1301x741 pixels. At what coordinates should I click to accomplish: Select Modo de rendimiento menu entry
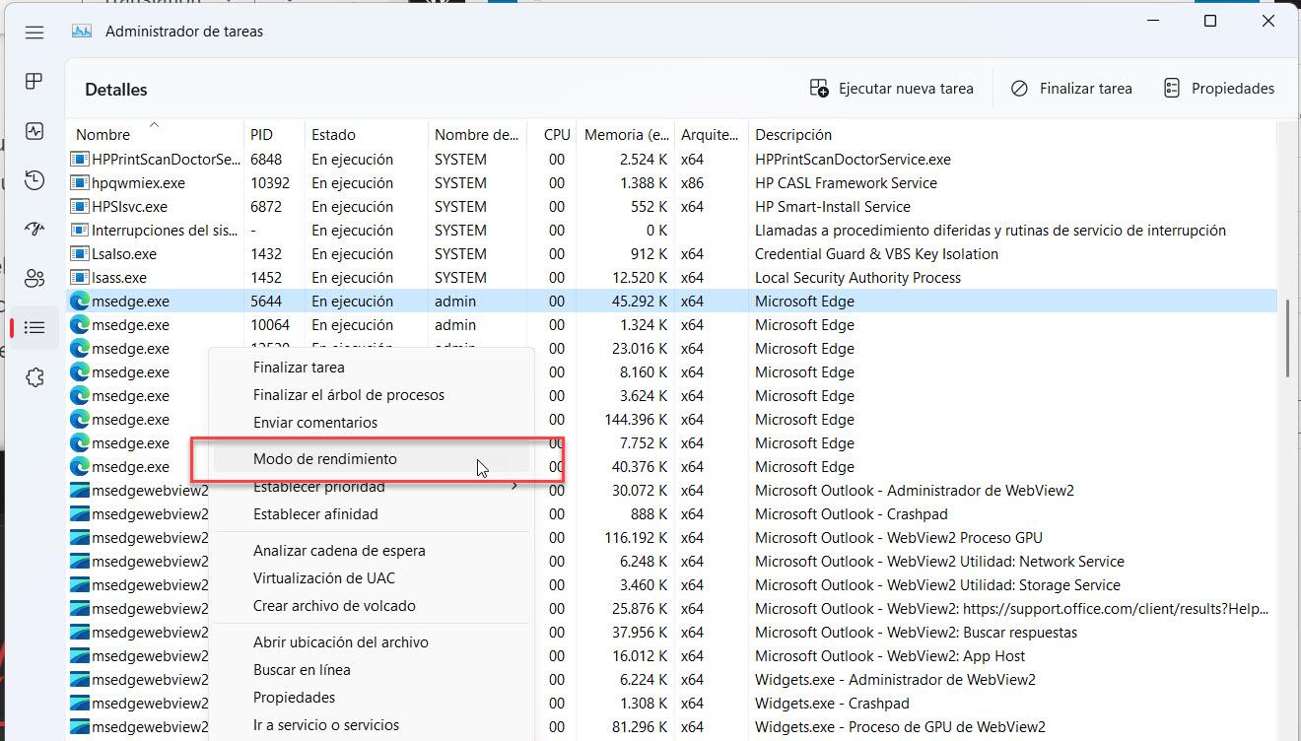point(371,459)
